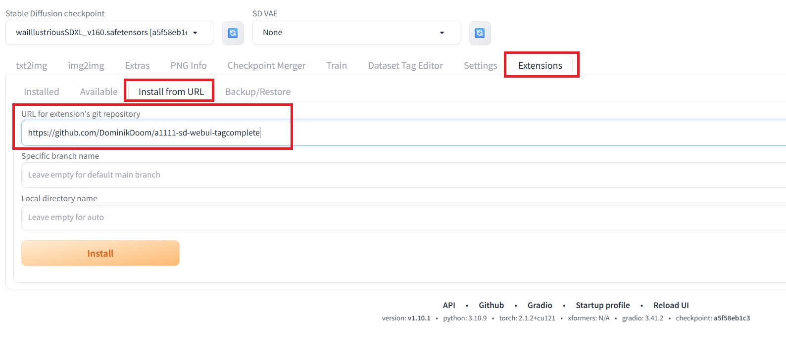Switch to the Backup/Restore sub-tab
786x358 pixels.
[x=258, y=92]
